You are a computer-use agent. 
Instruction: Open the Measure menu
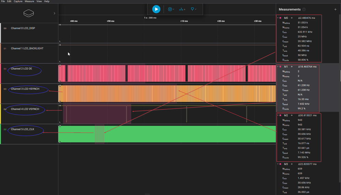[29, 1]
